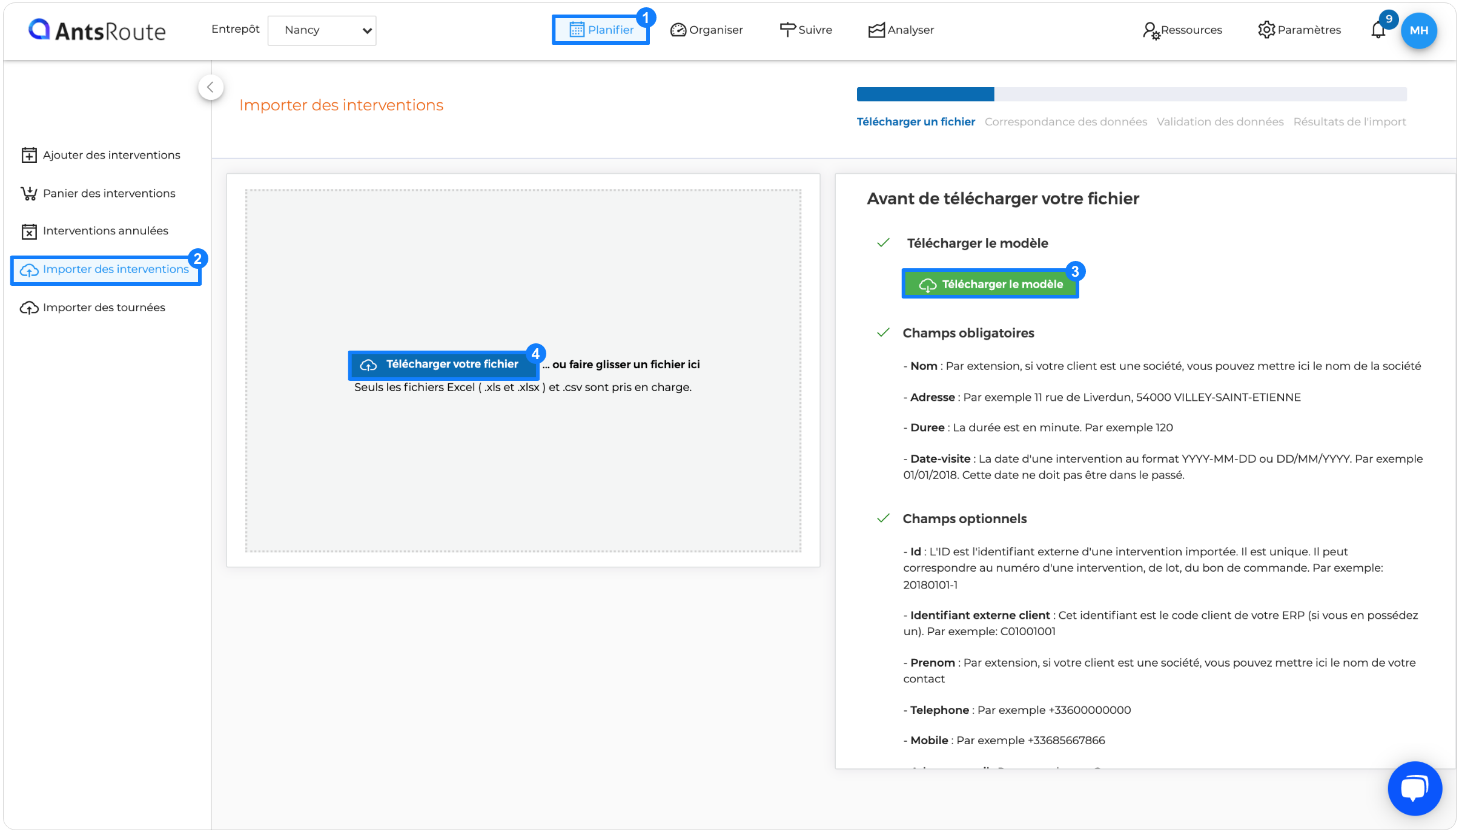The image size is (1459, 832).
Task: Click the green Télécharger le modèle button
Action: pos(990,284)
